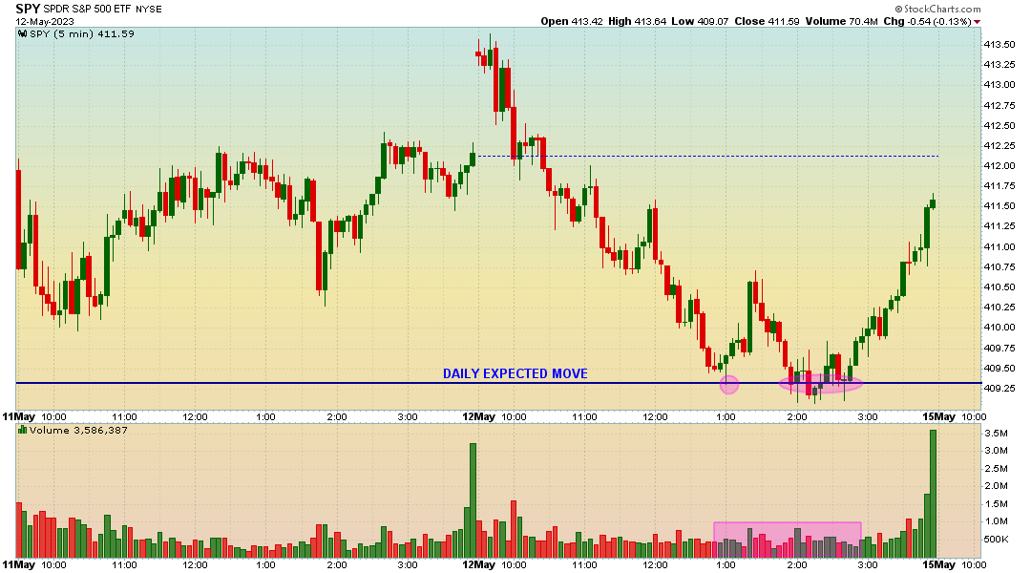Click the red down-arrow change indicator
Screen dimensions: 1031x573
pos(978,22)
